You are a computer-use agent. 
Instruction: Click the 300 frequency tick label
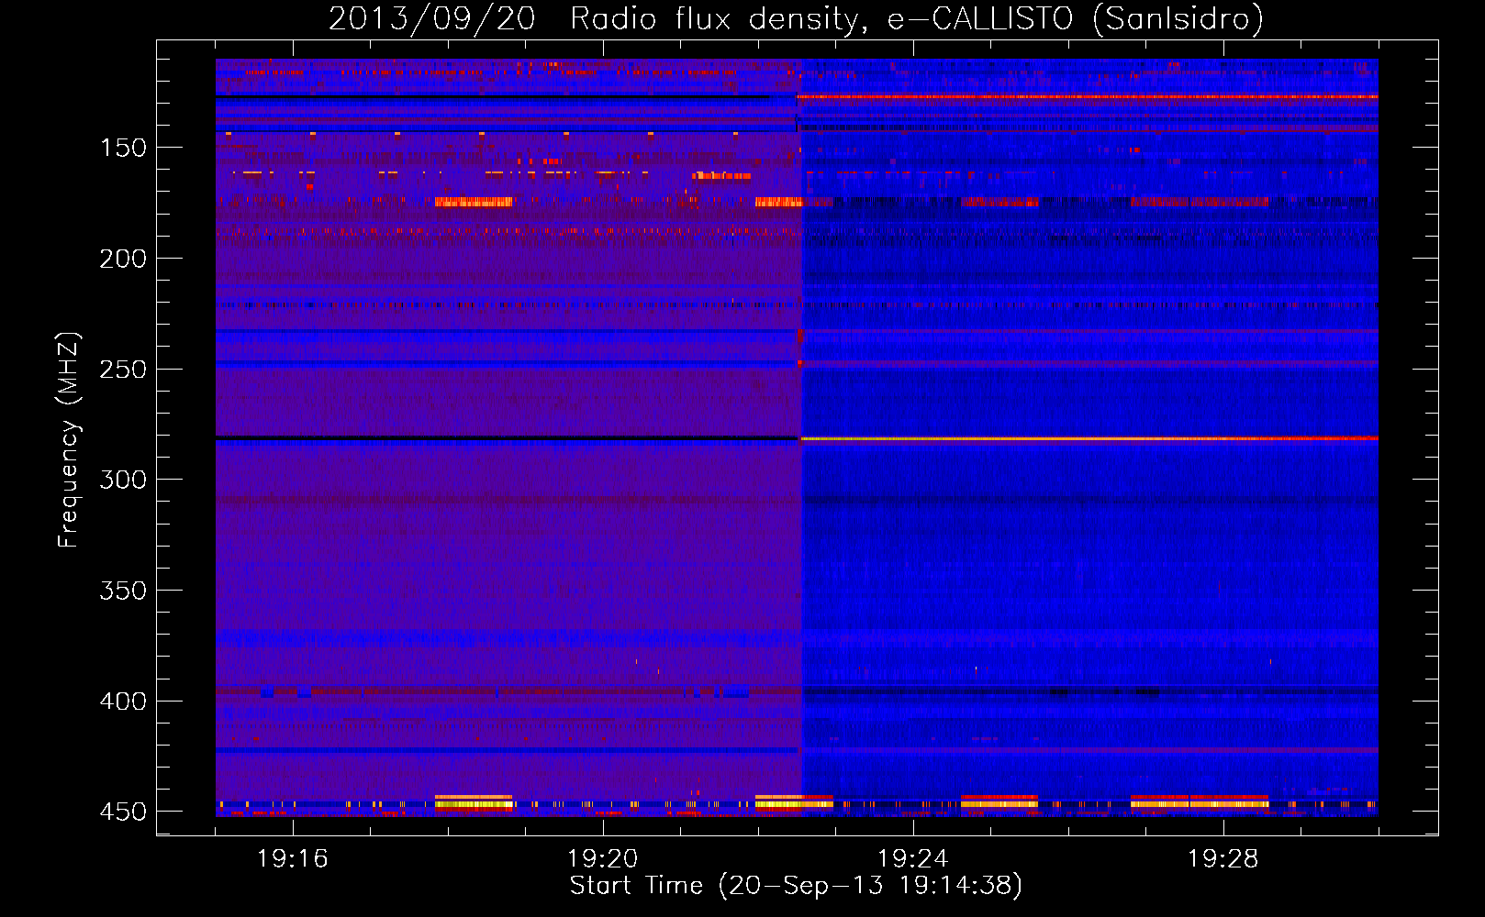(123, 480)
